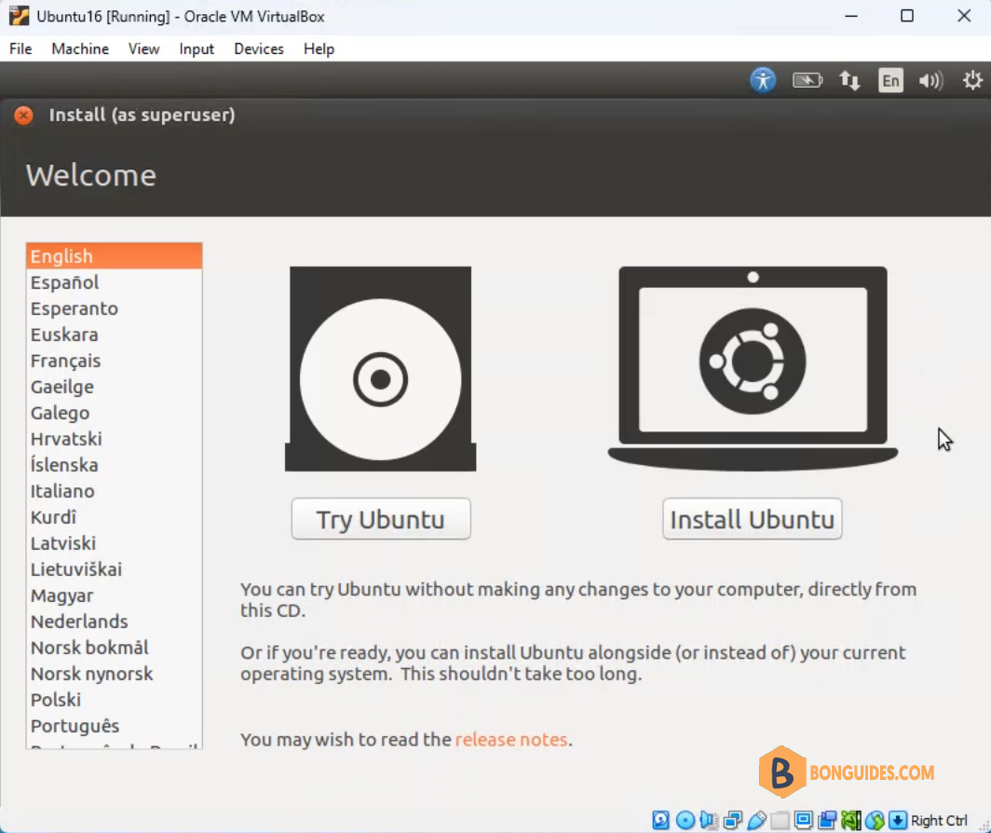Screen dimensions: 991x833
Task: Select Norsk bokmål in the language list
Action: (x=115, y=648)
